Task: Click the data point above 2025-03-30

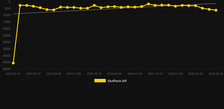Action: (x=196, y=6)
